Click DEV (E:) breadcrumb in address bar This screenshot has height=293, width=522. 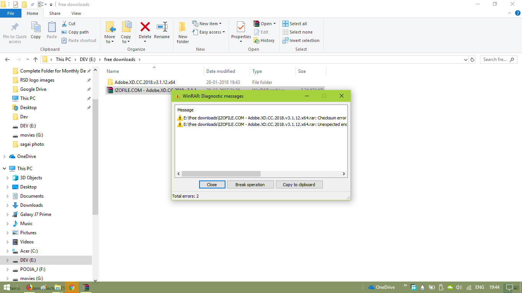(x=88, y=60)
